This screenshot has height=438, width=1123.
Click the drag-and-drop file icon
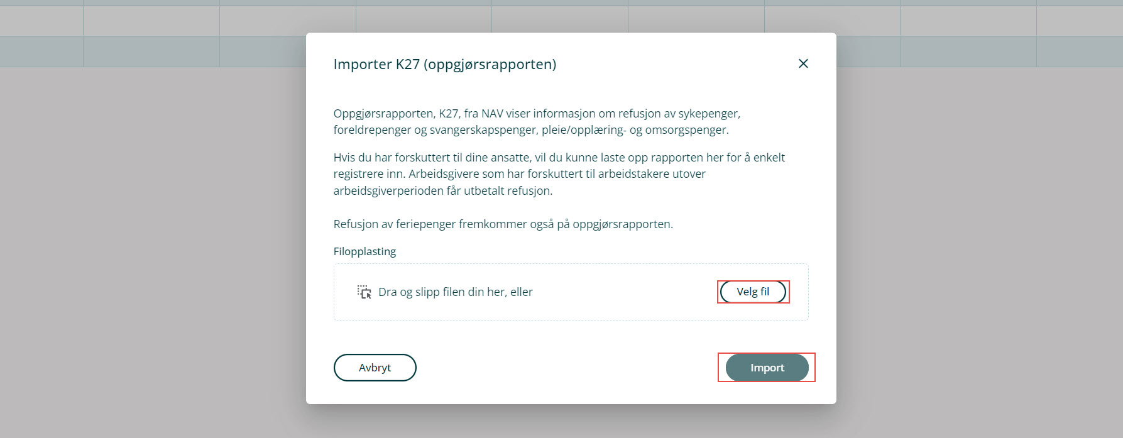(x=364, y=292)
